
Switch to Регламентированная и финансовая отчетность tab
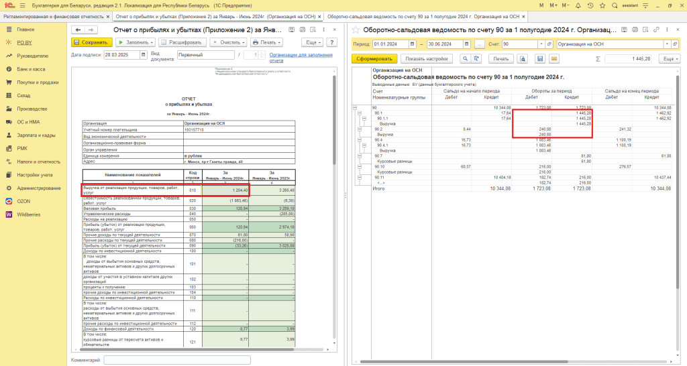[54, 17]
